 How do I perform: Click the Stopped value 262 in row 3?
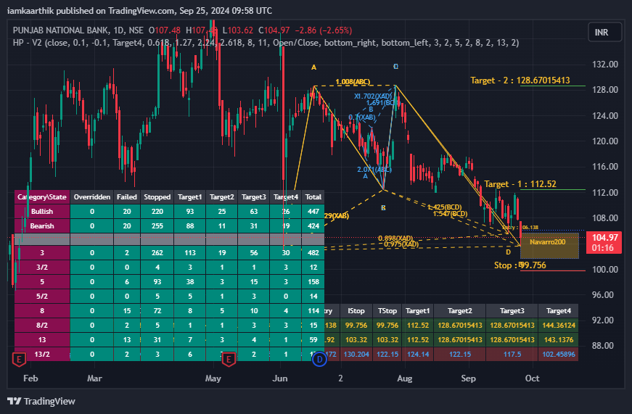coord(157,252)
